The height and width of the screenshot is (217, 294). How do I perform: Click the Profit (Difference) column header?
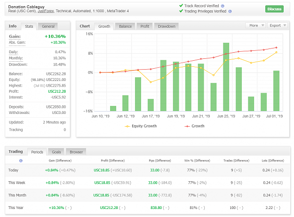[x=113, y=161]
